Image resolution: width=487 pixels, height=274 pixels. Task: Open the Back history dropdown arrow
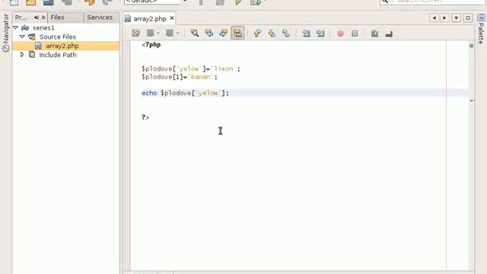tap(158, 33)
